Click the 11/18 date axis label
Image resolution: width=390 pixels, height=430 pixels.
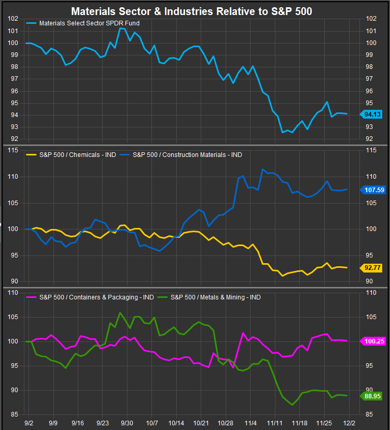point(299,423)
